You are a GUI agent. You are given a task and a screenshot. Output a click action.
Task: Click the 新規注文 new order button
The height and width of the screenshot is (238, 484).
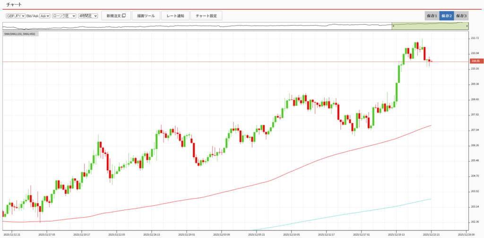[x=116, y=16]
